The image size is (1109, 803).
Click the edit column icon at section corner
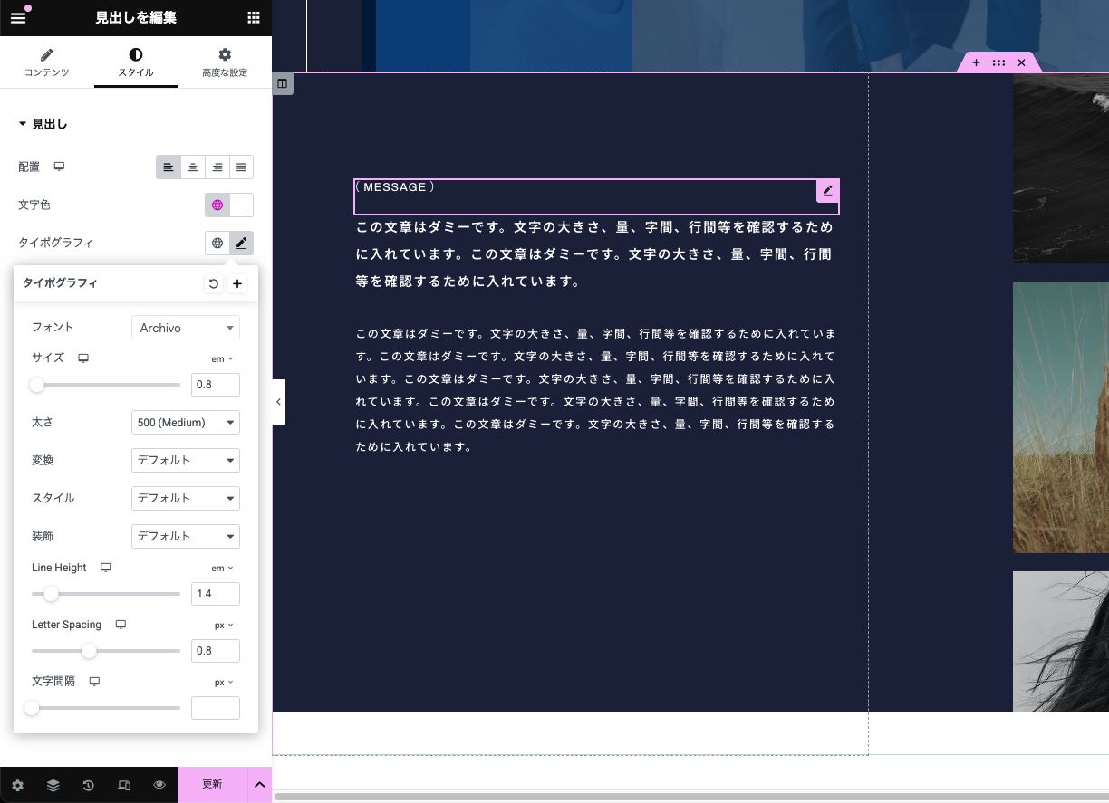(283, 84)
